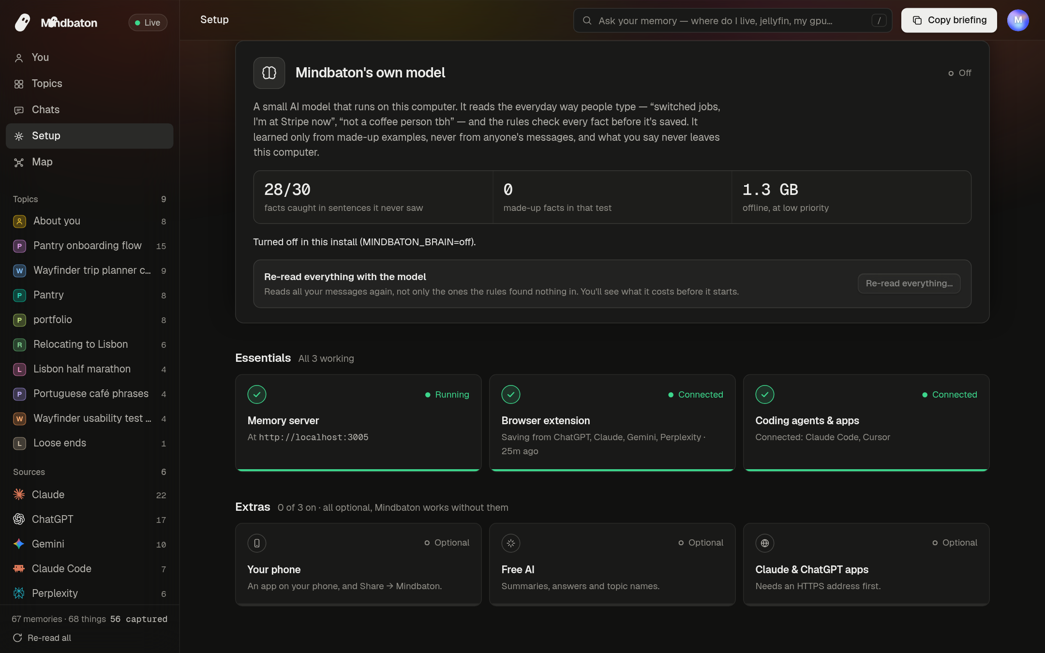Image resolution: width=1045 pixels, height=653 pixels.
Task: Open the About you topic
Action: [x=90, y=221]
